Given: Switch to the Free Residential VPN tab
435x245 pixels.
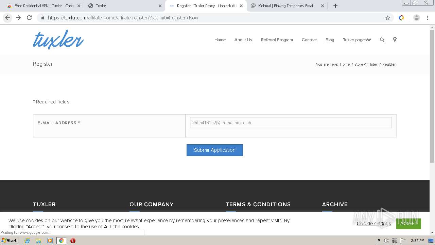Looking at the screenshot, I should (43, 6).
